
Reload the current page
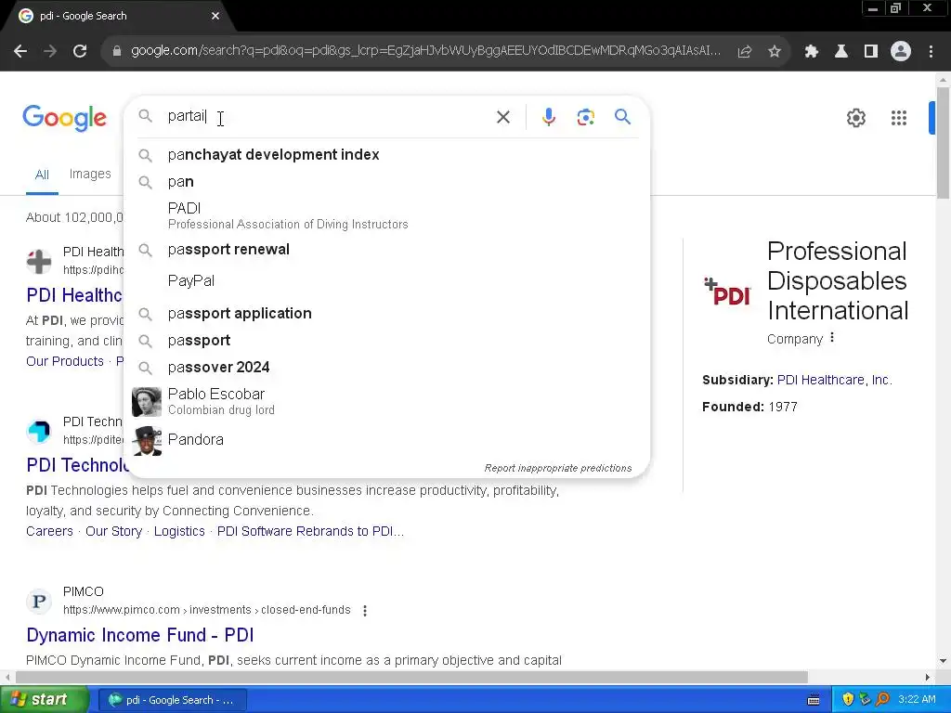[x=80, y=52]
